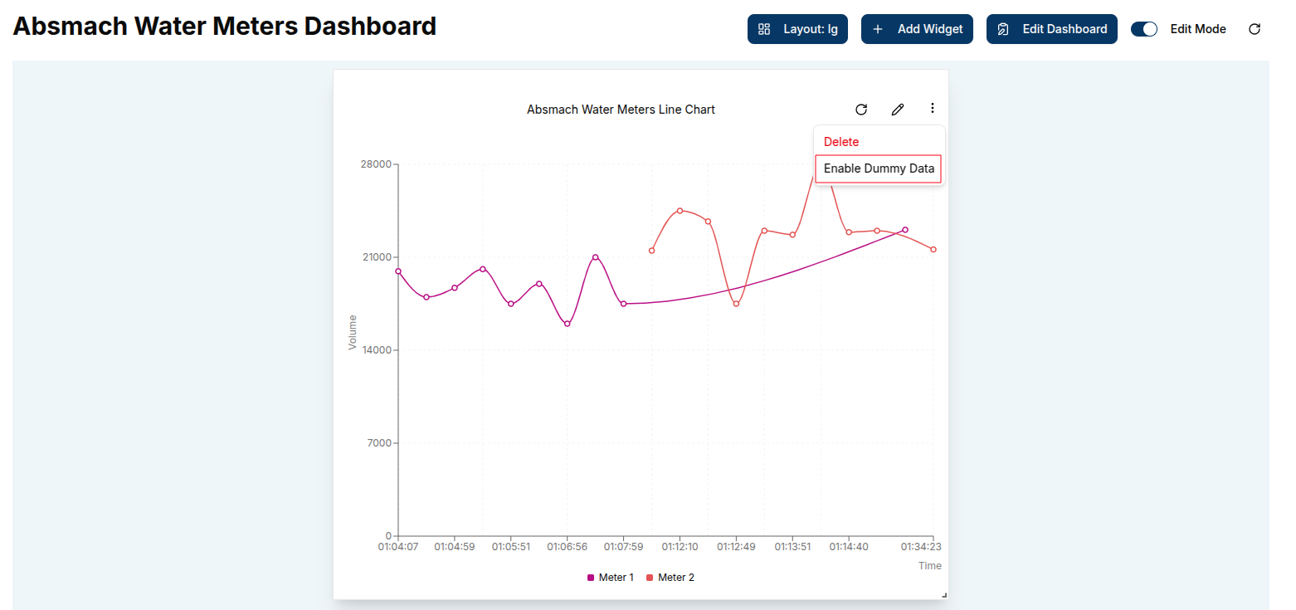Open the widget three-dot options menu
Viewport: 1296px width, 610px height.
point(933,108)
